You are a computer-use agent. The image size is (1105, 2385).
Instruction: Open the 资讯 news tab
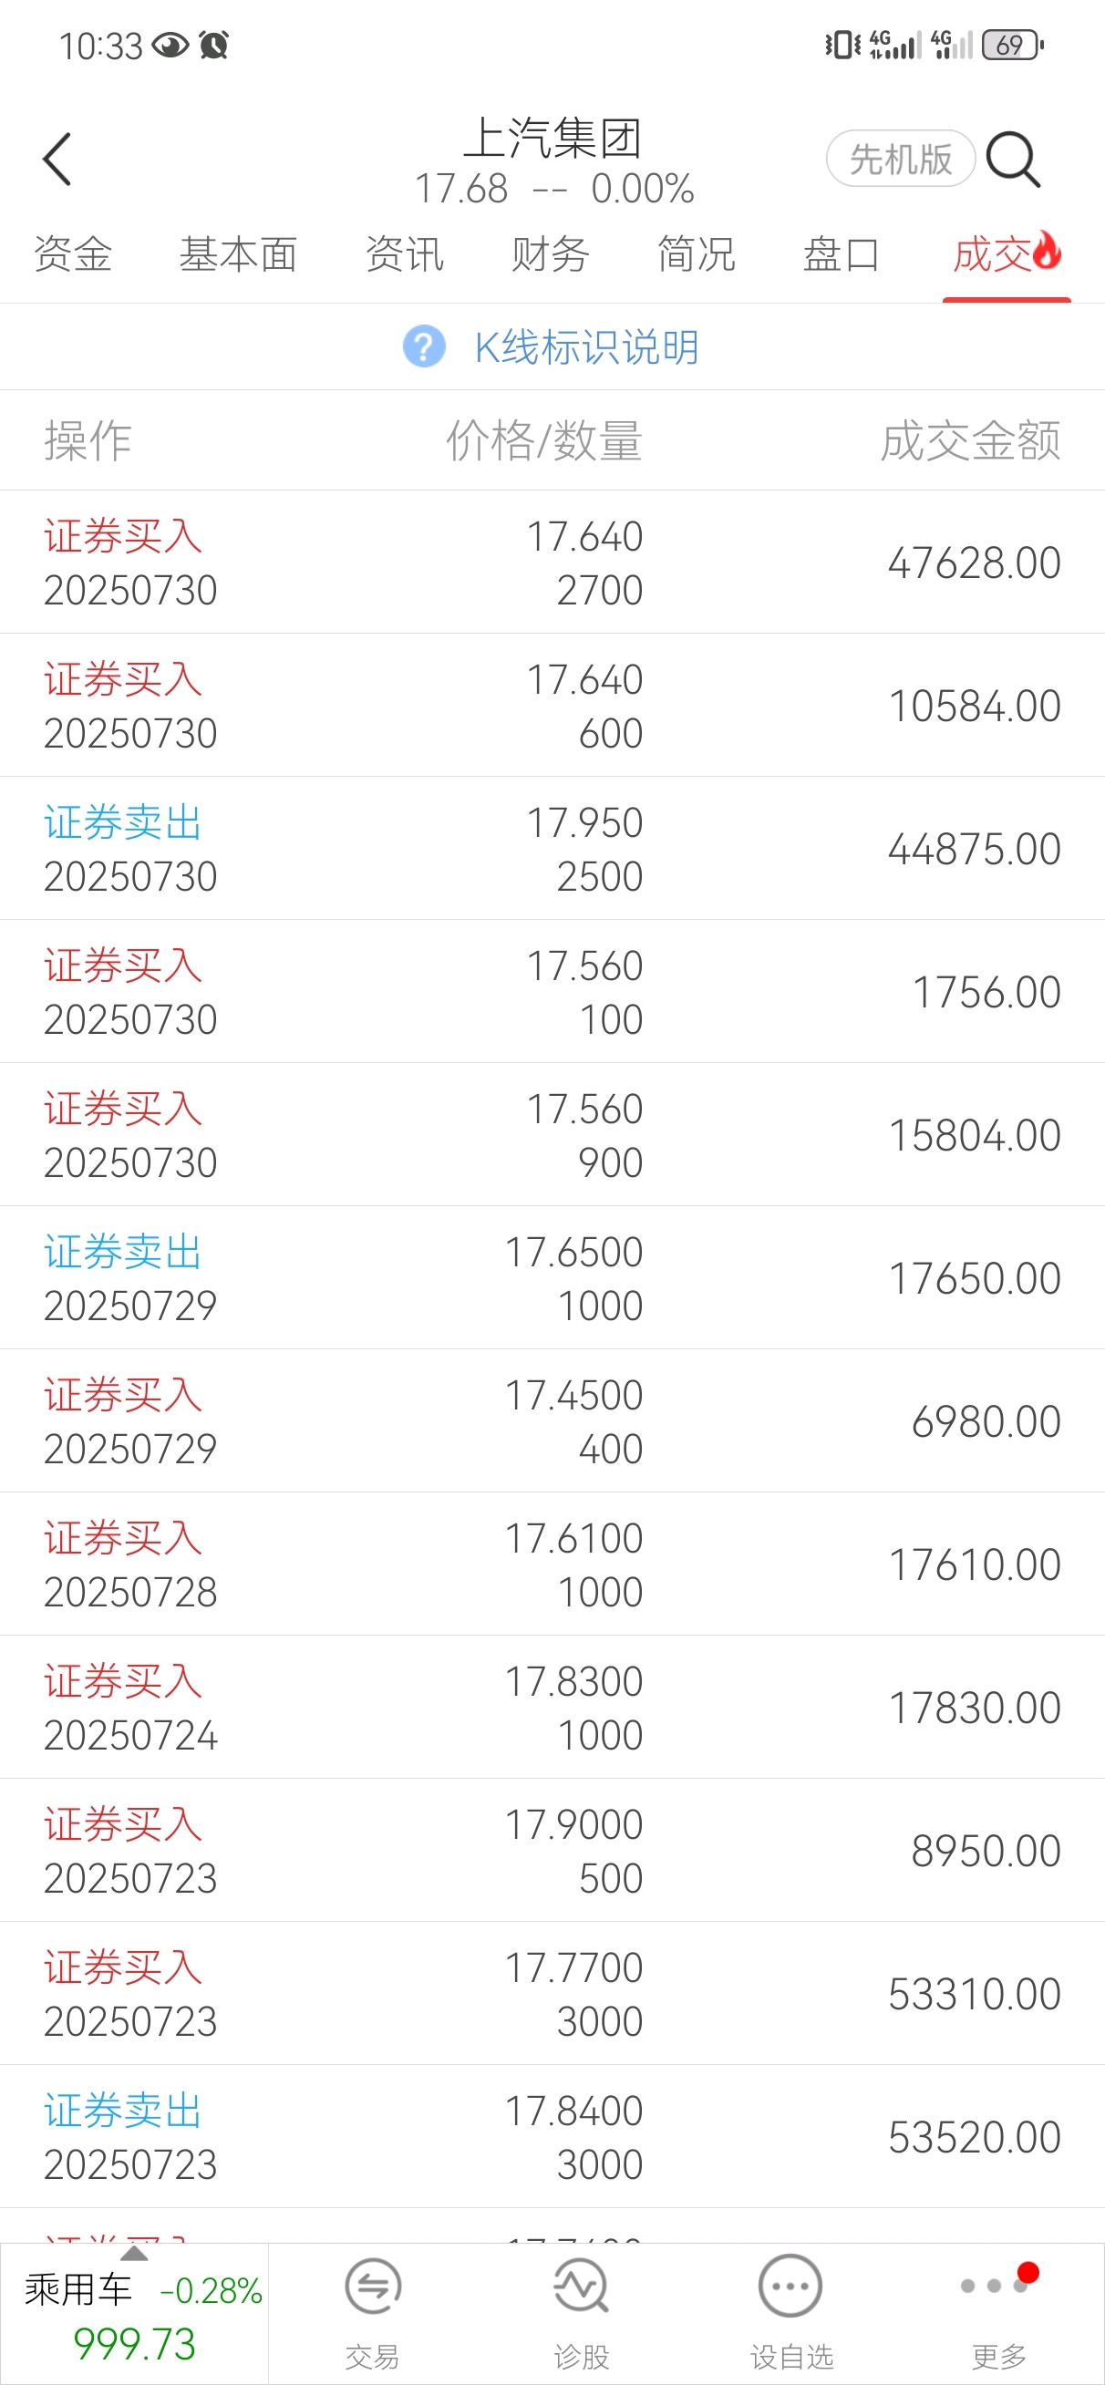pyautogui.click(x=405, y=254)
